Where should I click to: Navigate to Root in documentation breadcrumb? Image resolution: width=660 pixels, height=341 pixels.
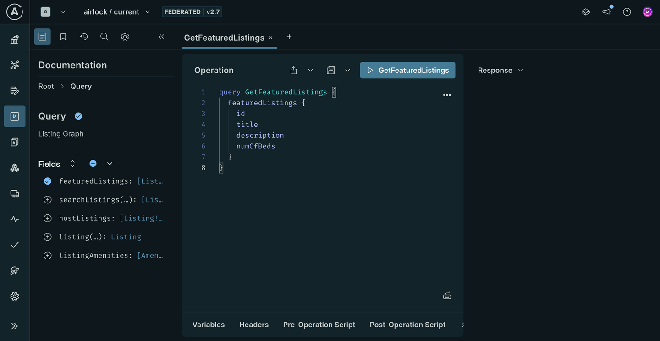[46, 86]
